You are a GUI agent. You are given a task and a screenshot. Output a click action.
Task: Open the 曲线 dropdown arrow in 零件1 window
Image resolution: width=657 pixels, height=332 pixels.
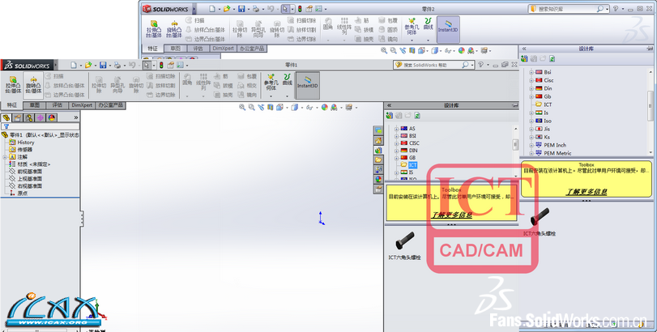click(287, 96)
